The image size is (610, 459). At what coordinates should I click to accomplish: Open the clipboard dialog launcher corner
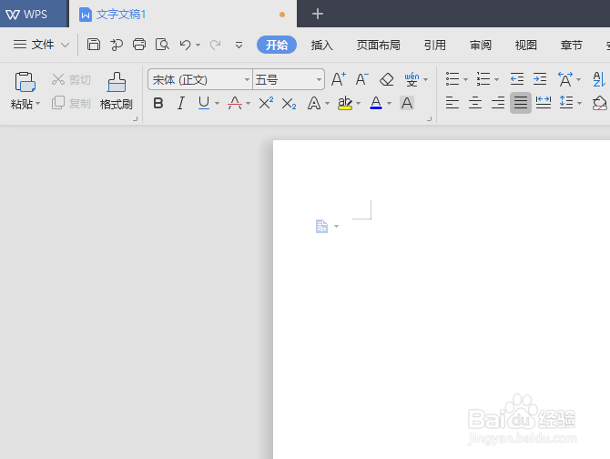tap(135, 119)
